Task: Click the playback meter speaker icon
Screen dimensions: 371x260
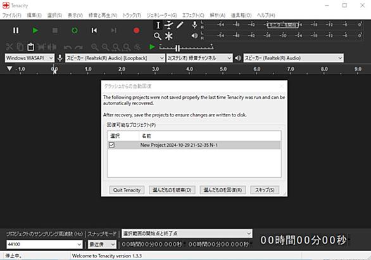Action: [194, 35]
